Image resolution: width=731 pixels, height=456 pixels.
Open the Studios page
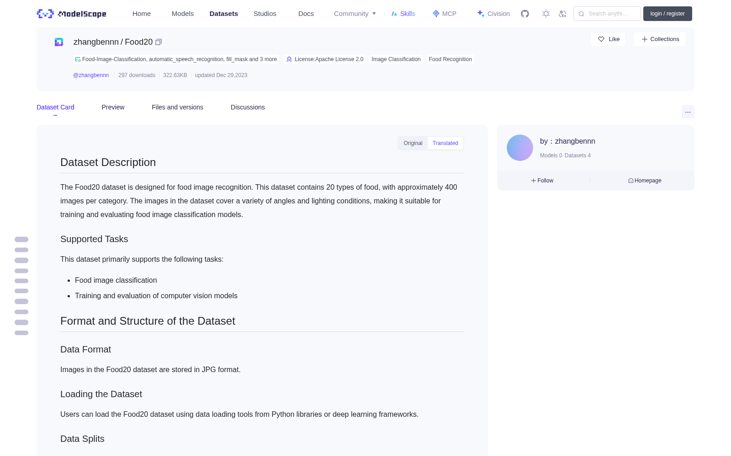tap(265, 14)
